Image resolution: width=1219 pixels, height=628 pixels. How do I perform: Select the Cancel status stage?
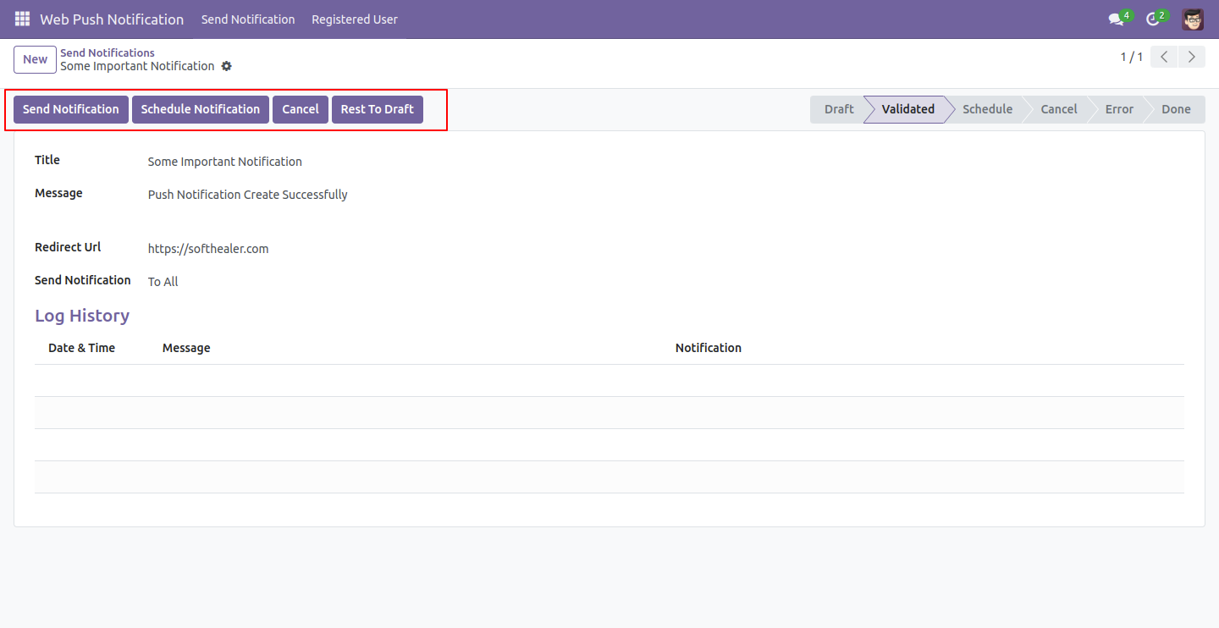tap(1059, 109)
